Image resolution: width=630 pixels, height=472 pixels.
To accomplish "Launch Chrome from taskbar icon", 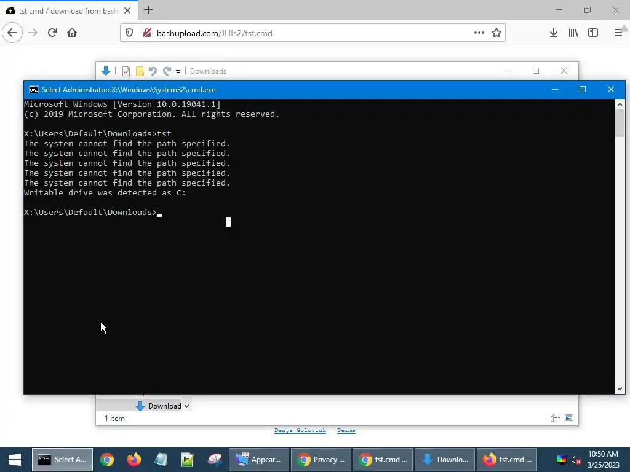I will coord(107,460).
